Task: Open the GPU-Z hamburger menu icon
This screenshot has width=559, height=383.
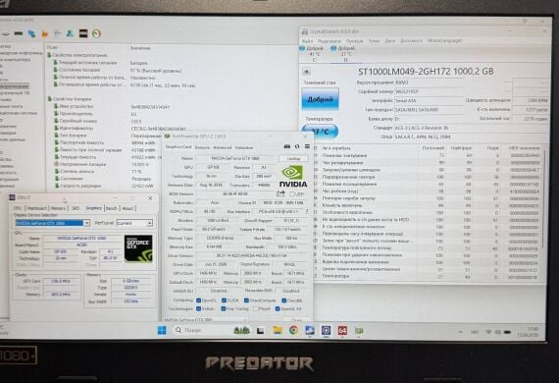Action: [307, 146]
